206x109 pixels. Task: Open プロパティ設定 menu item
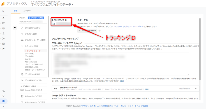coord(31,34)
